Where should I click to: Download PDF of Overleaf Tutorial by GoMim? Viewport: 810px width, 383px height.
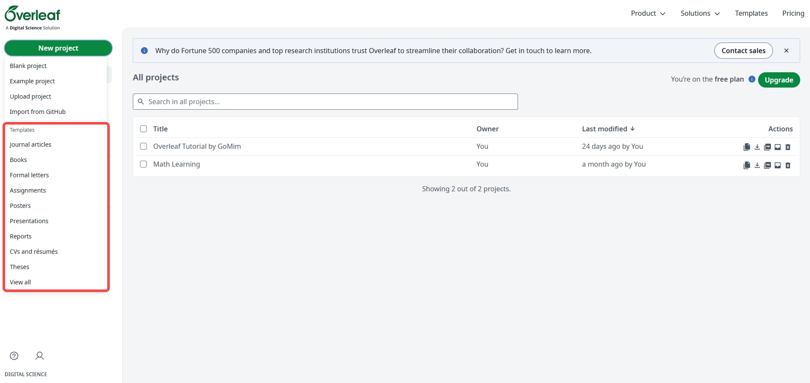tap(767, 147)
